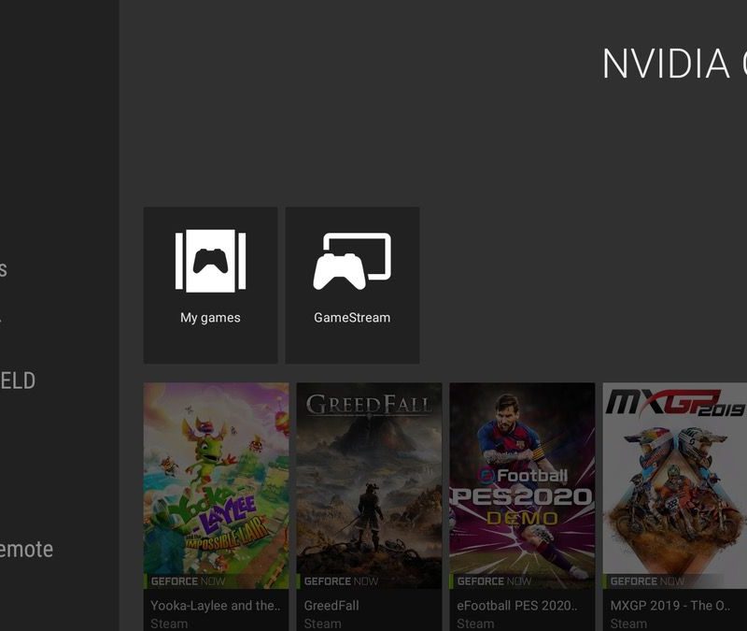This screenshot has width=747, height=631.
Task: Select the sidebar item ending in 'emote'
Action: tap(26, 550)
